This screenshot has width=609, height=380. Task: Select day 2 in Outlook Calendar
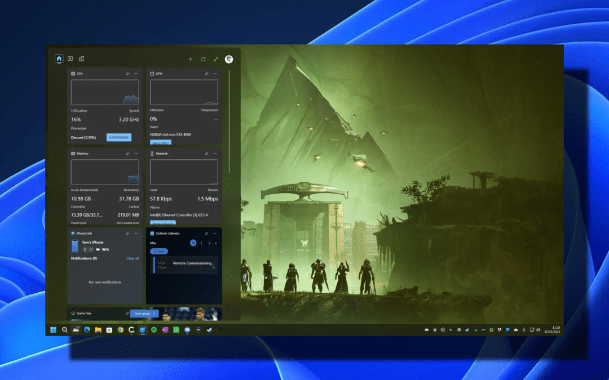point(209,243)
